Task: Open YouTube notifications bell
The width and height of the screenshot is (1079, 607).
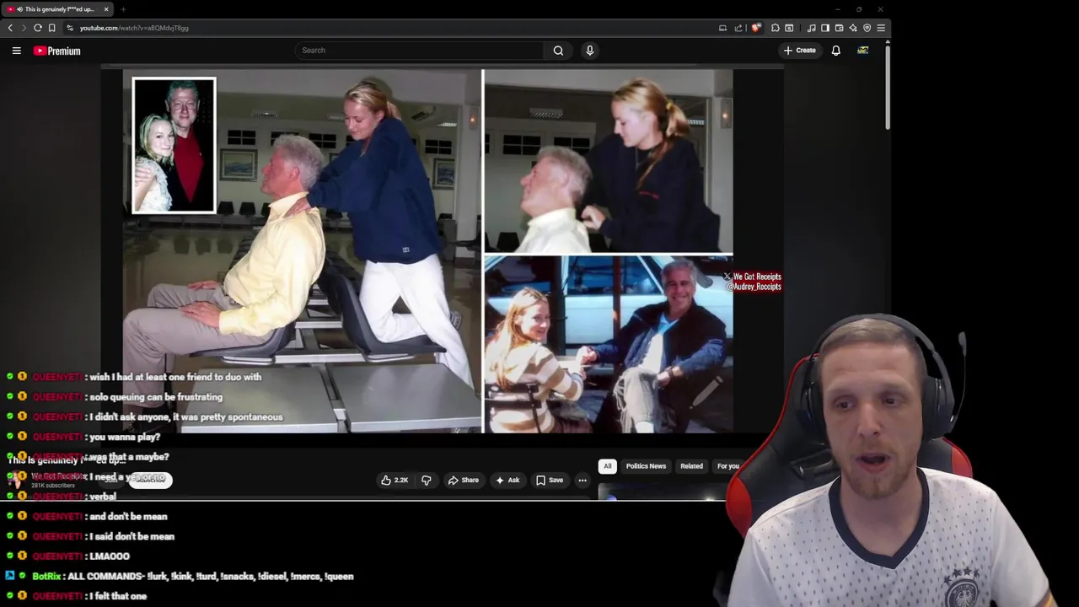Action: 836,51
